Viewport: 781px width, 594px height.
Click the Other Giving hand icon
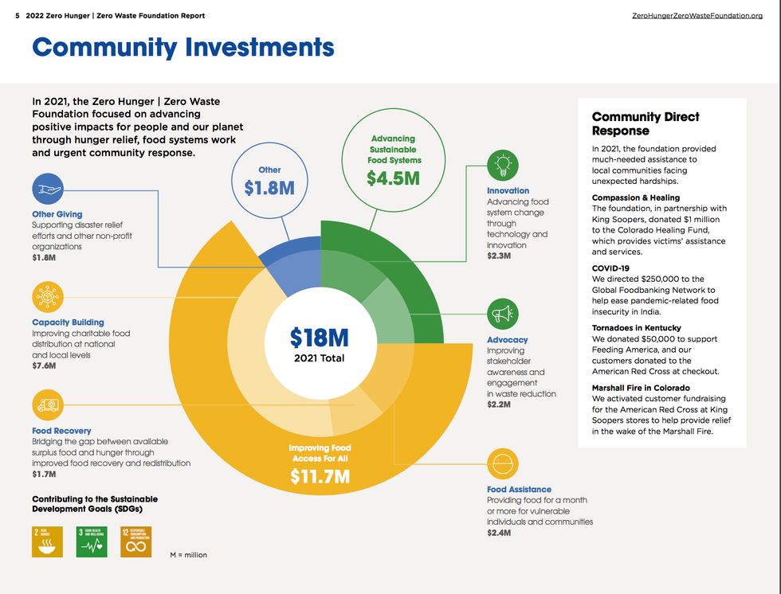[x=47, y=190]
